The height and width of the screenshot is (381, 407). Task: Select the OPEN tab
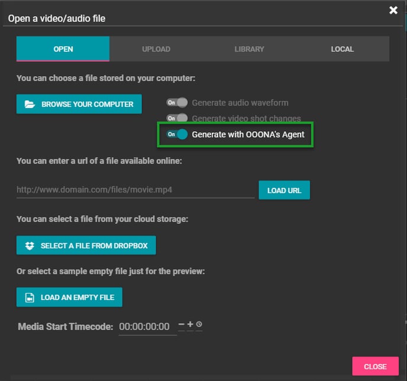(63, 49)
